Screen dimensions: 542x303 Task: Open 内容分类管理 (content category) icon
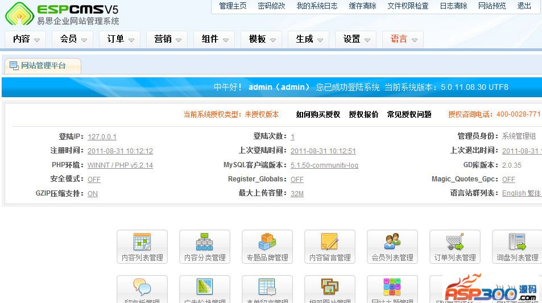click(205, 247)
